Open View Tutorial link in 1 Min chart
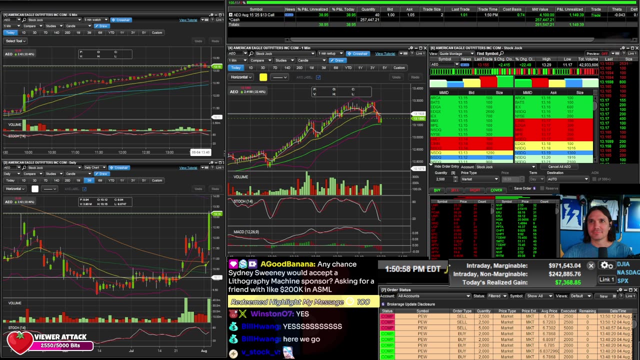This screenshot has height=360, width=640. point(385,54)
